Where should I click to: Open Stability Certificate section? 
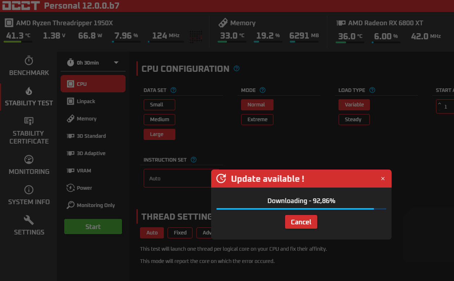pos(29,131)
